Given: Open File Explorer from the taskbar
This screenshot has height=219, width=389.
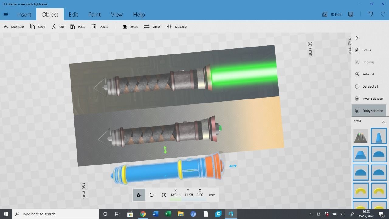Looking at the screenshot, I should 181,214.
